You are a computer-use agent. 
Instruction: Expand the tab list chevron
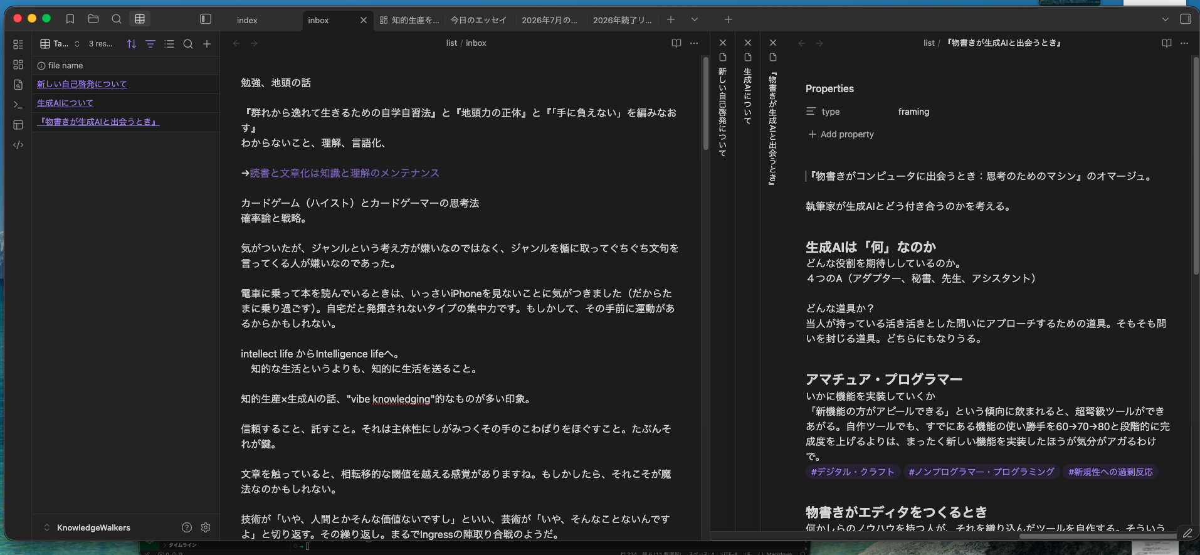[x=695, y=19]
